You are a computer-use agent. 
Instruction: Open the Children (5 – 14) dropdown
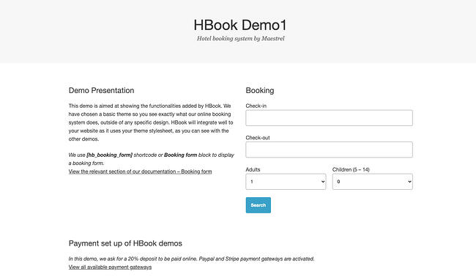click(373, 182)
